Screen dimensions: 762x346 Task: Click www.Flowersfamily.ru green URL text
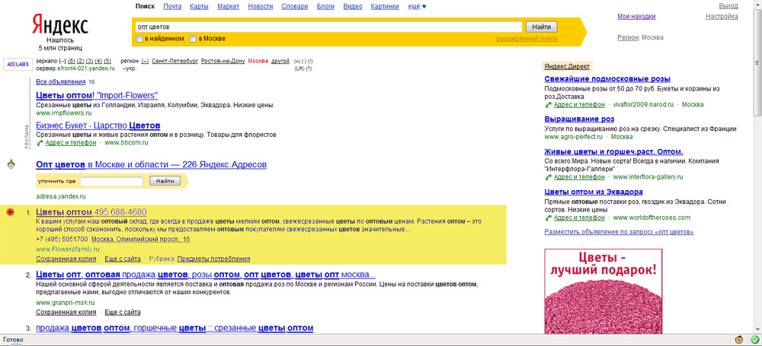click(x=68, y=249)
